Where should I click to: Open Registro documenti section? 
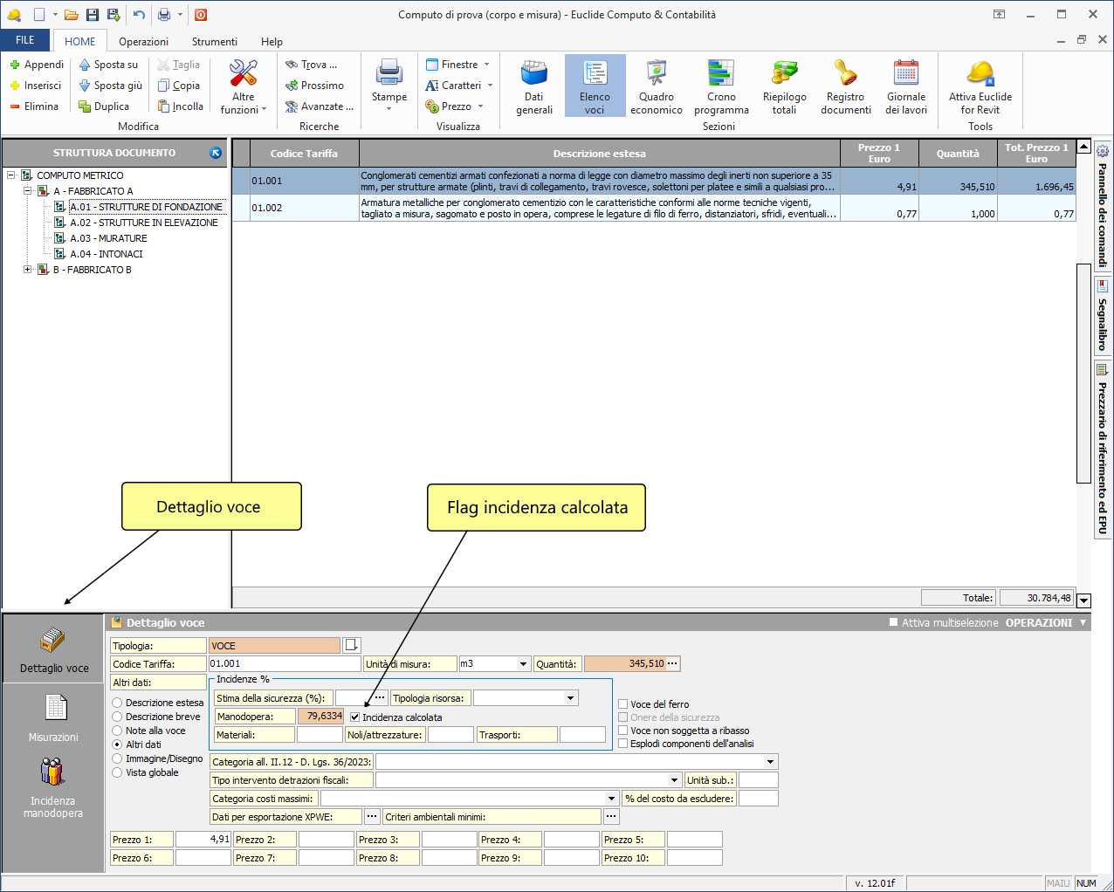click(x=845, y=86)
